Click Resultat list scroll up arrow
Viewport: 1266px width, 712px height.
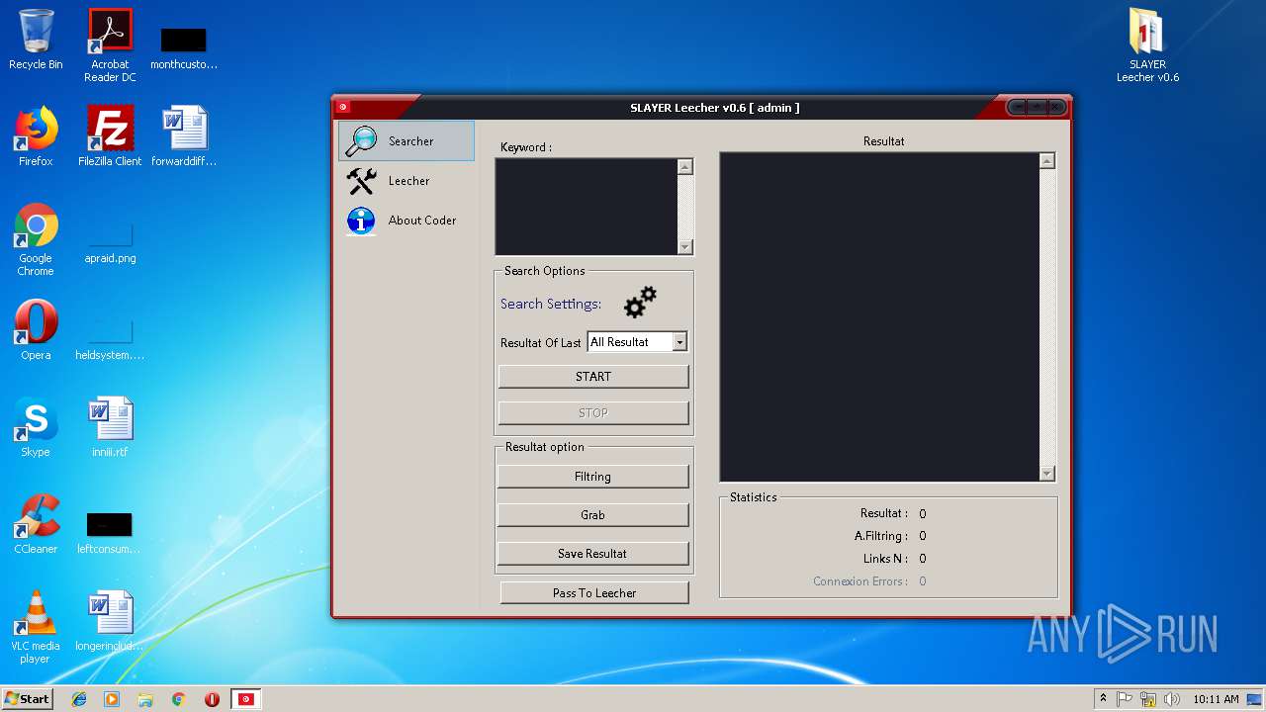[1047, 160]
